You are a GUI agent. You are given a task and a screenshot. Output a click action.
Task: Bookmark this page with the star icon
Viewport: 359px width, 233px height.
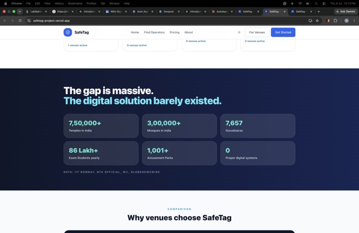[317, 21]
